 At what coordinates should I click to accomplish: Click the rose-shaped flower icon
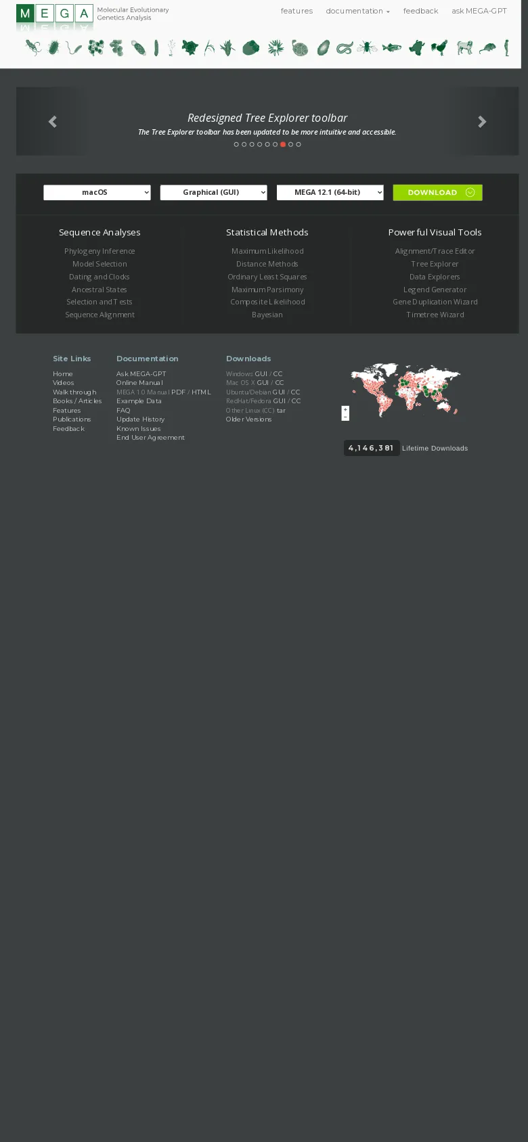pyautogui.click(x=190, y=47)
